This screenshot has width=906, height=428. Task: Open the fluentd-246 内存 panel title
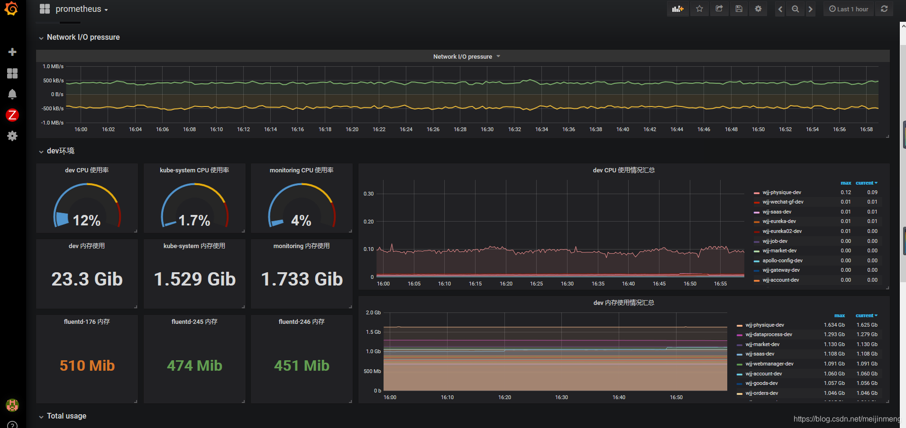[302, 321]
